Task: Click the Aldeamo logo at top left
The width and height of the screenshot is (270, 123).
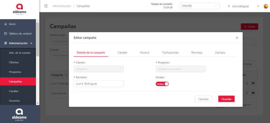Action: click(x=20, y=9)
